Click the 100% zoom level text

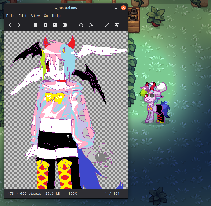point(73,193)
